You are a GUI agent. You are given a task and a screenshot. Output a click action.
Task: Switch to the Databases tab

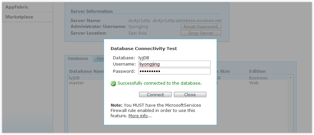pyautogui.click(x=78, y=58)
